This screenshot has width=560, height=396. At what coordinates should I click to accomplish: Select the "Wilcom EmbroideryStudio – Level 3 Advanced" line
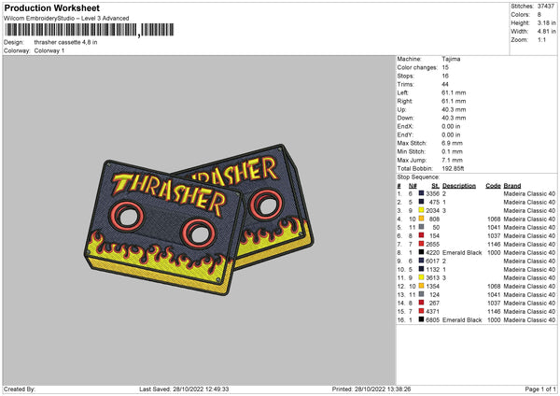tap(66, 19)
